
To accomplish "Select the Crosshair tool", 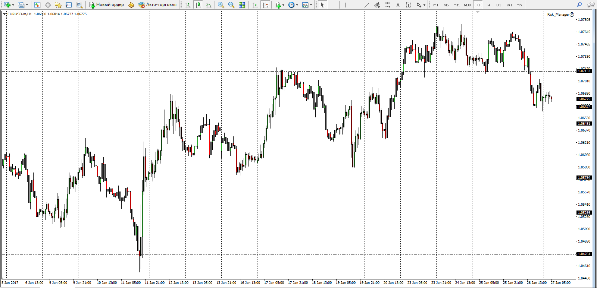I will [x=333, y=5].
